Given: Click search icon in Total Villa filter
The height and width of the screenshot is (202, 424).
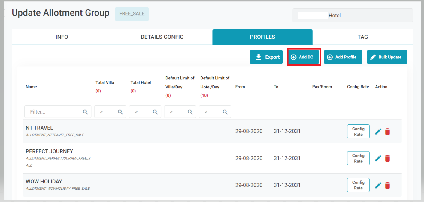Looking at the screenshot, I should 120,112.
